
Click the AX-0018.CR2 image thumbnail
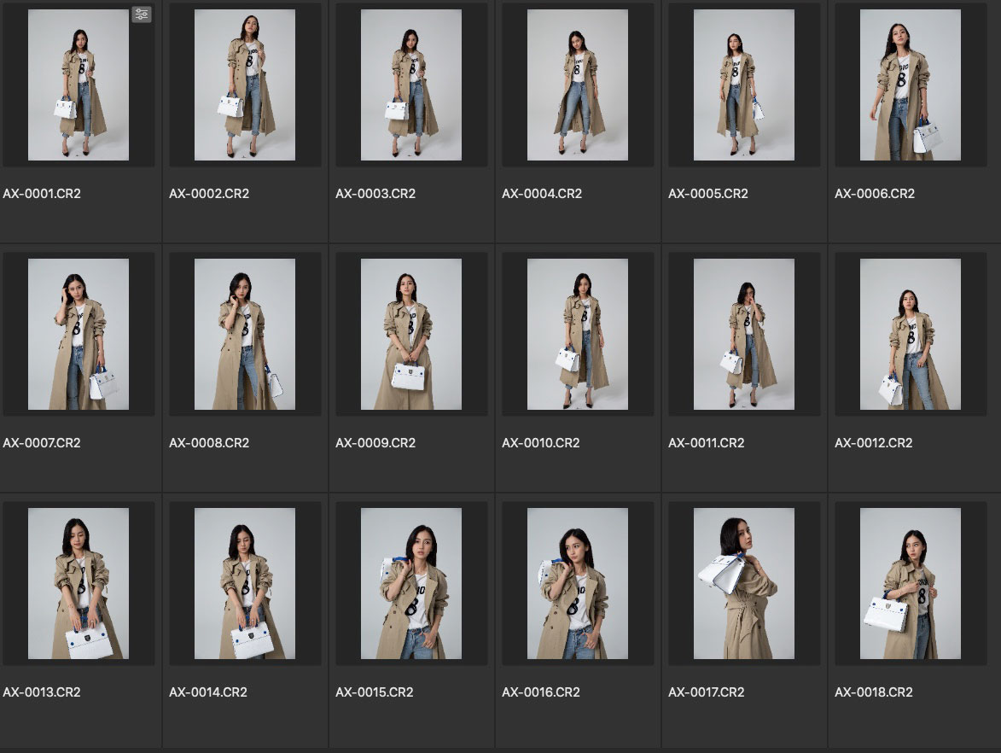click(911, 584)
